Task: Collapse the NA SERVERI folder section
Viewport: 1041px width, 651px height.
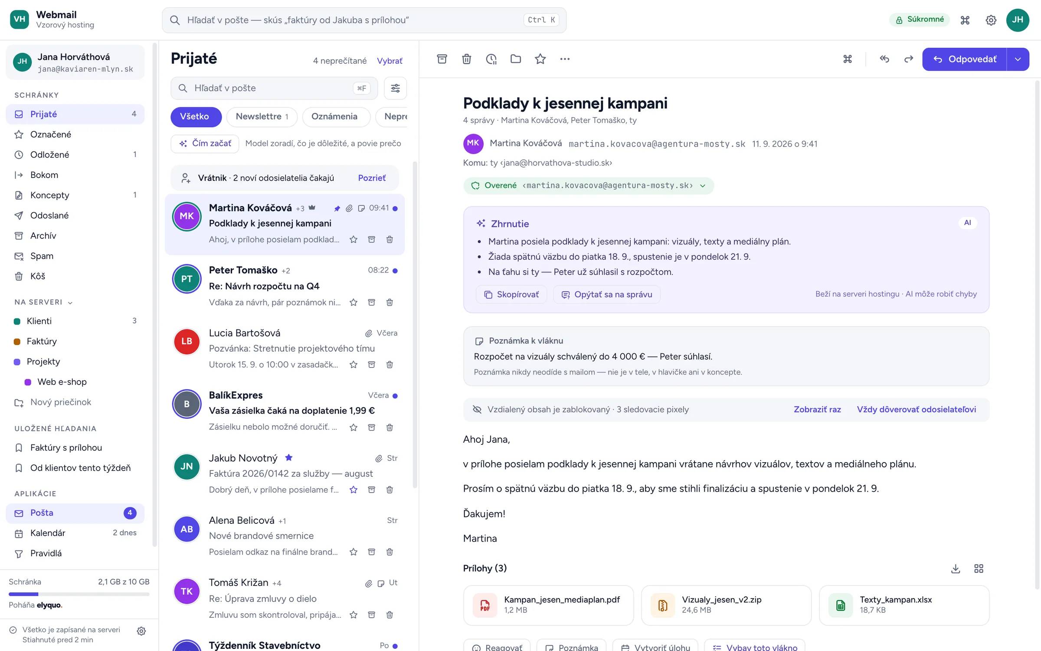Action: pos(43,302)
